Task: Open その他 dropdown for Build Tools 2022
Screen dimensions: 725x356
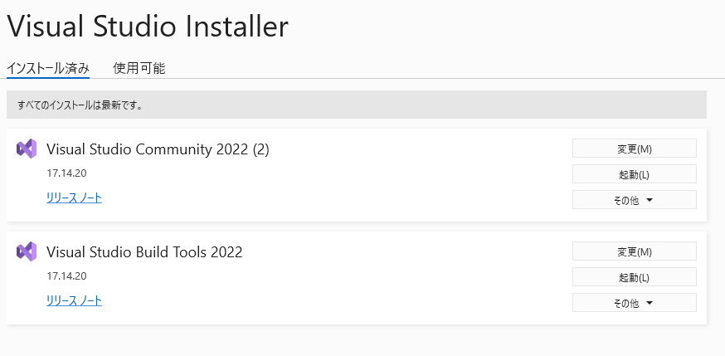Action: pos(634,303)
